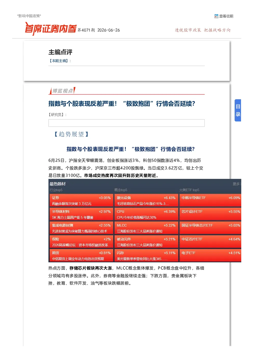Viewport: 253px width, 358px height.
Task: Click the 先进封装成为突破算力瓶颈 news line
Action: point(80,231)
